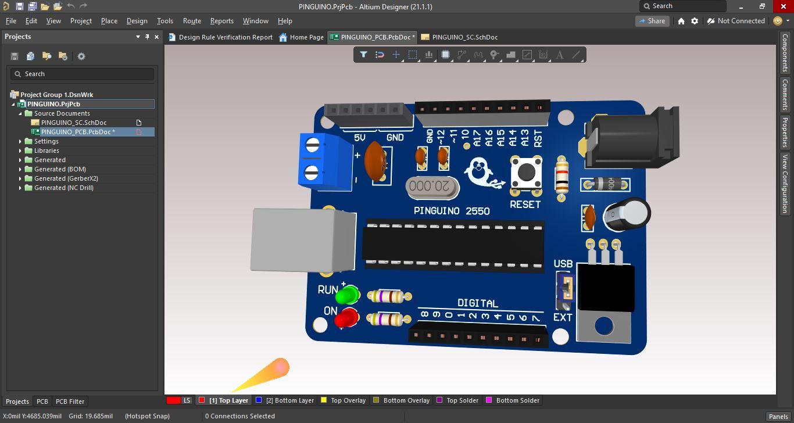Choose the Place Via tool
794x423 pixels.
point(495,55)
